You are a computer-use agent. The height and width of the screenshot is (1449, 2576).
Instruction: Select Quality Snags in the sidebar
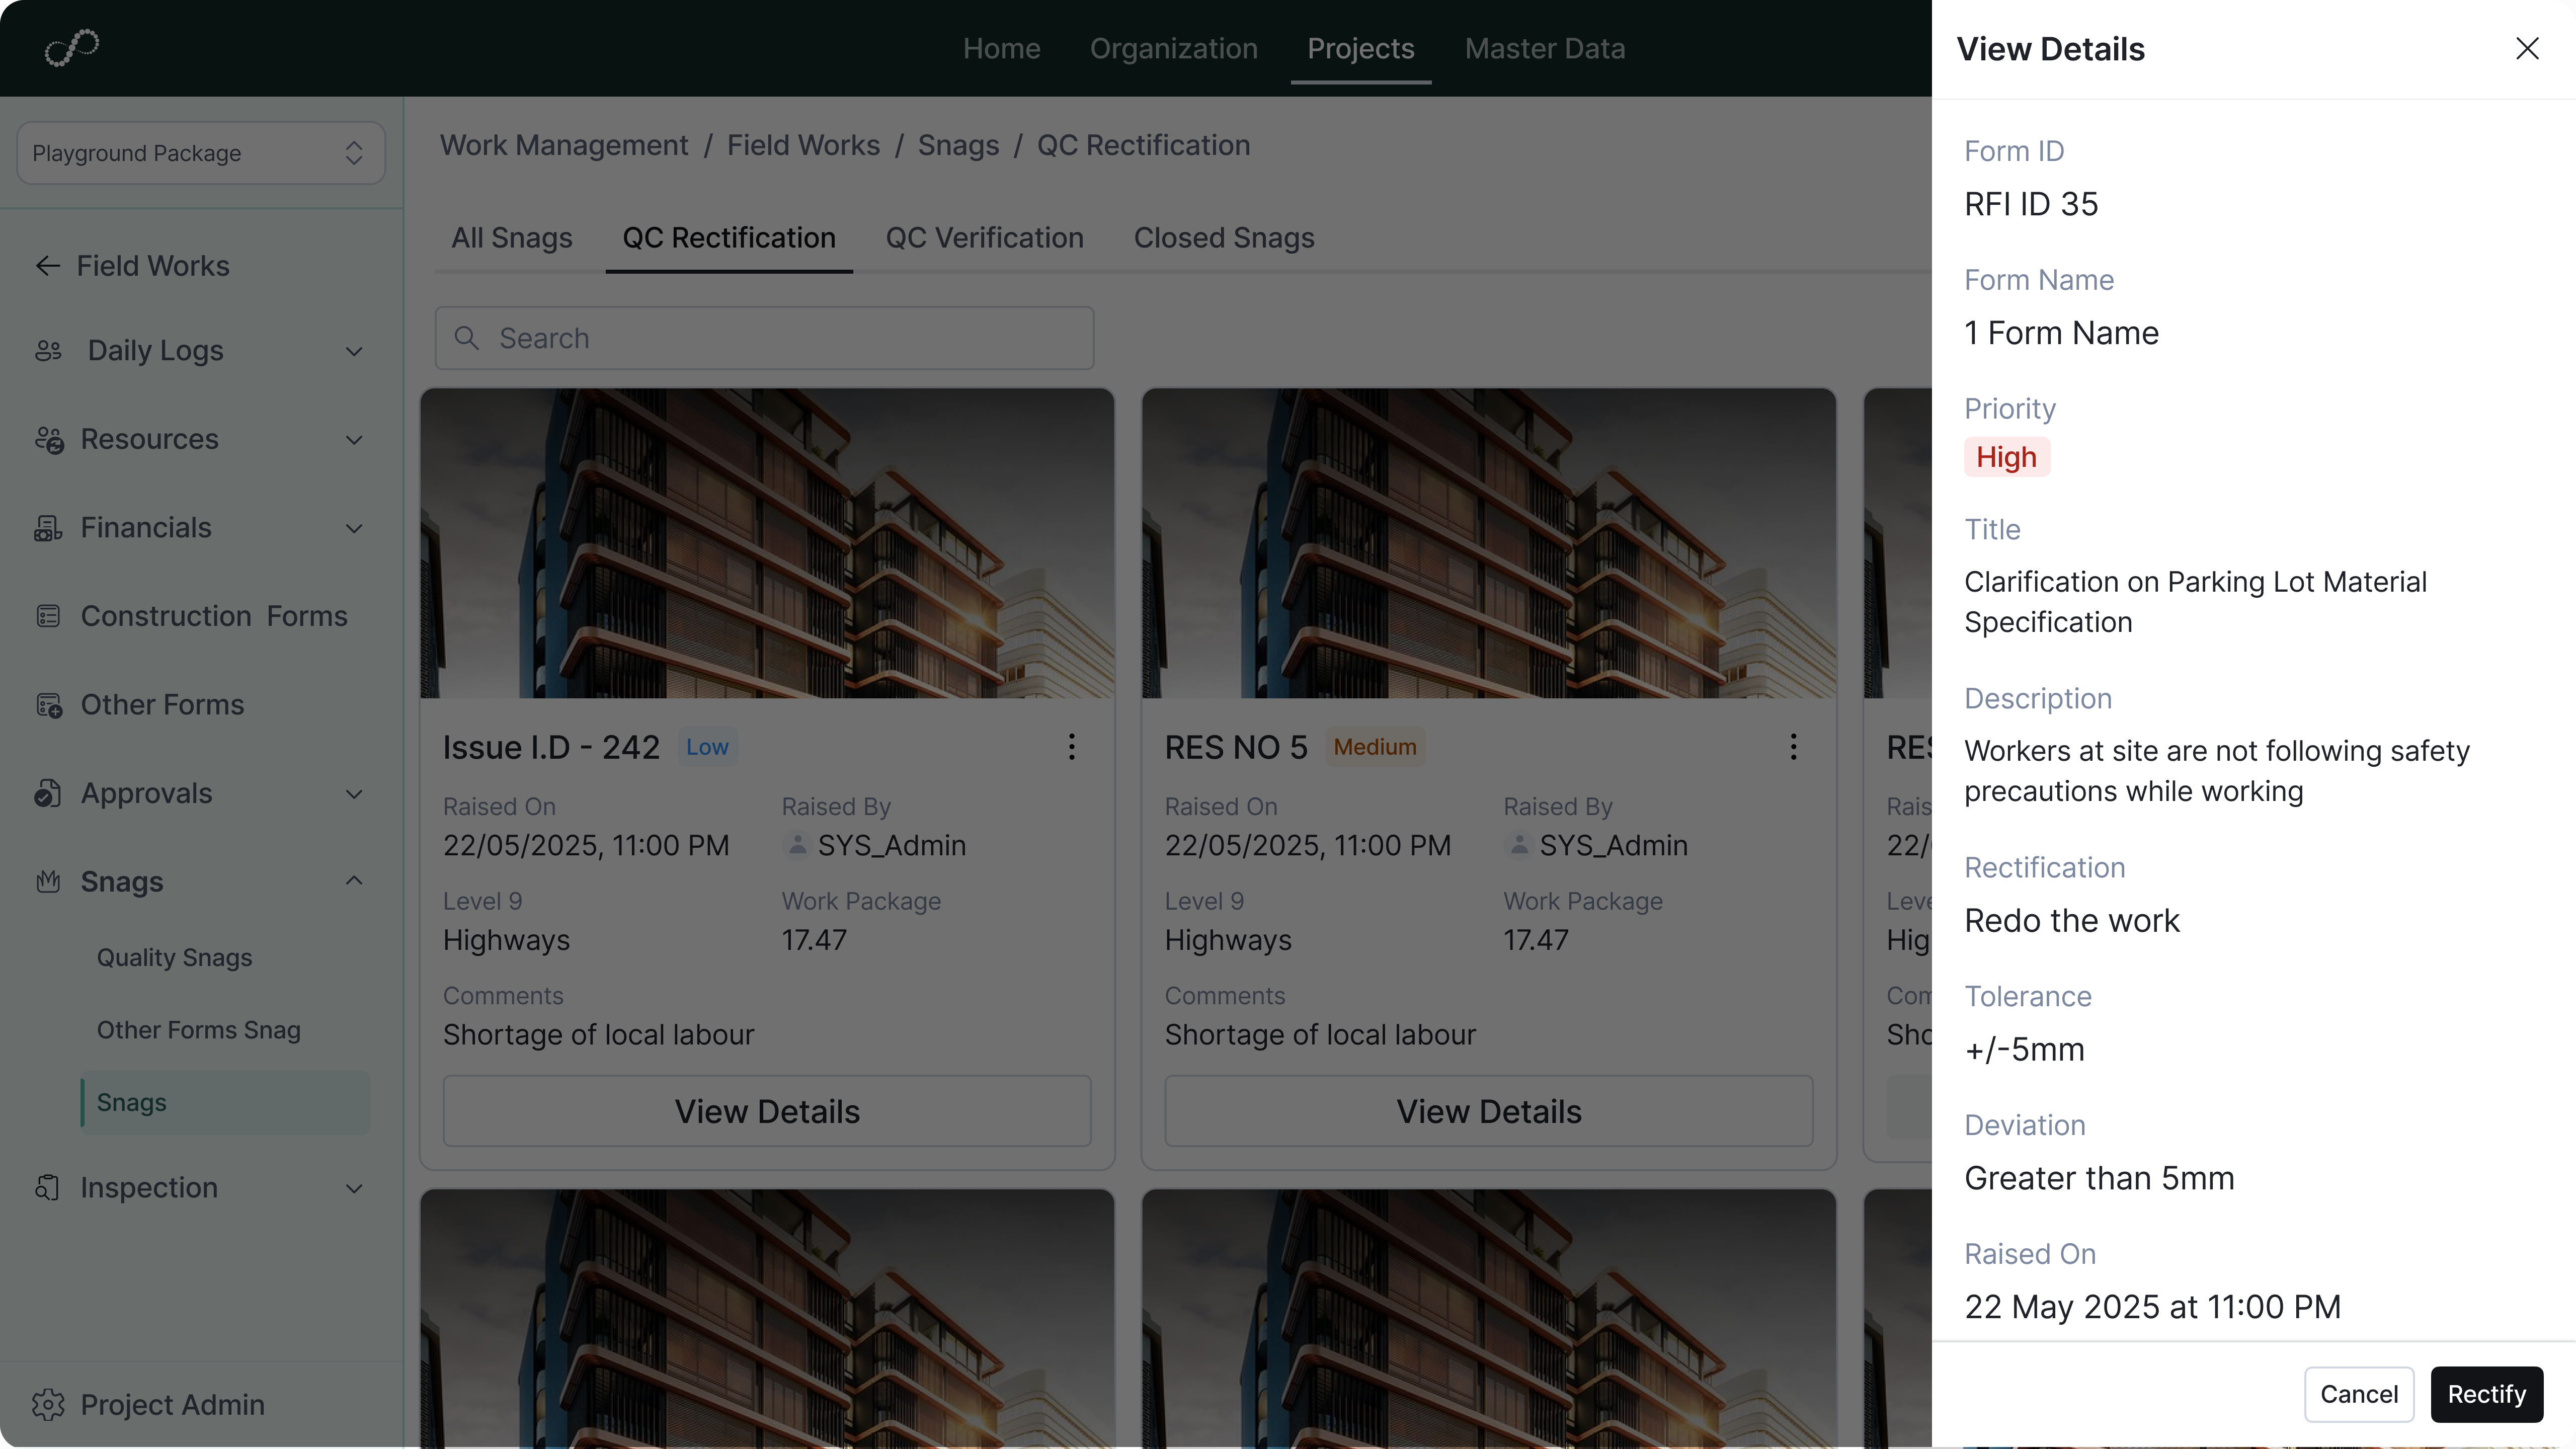(174, 958)
